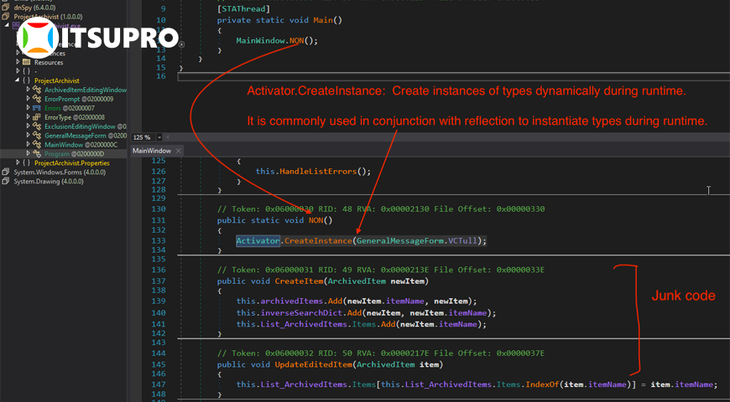This screenshot has width=730, height=402.
Task: Click the MainWindow class icon in tree
Action: pyautogui.click(x=37, y=145)
